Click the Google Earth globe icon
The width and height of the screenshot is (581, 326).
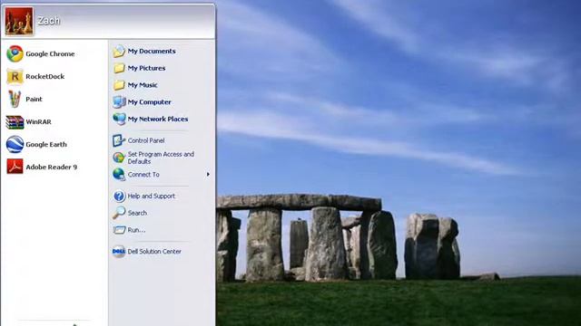tap(15, 144)
